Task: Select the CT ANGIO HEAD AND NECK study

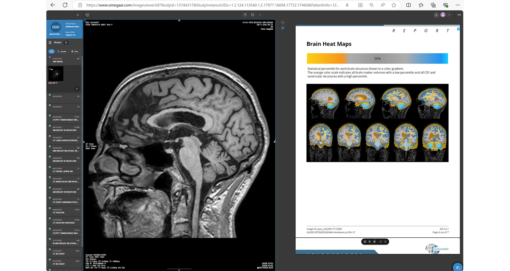Action: pyautogui.click(x=65, y=180)
